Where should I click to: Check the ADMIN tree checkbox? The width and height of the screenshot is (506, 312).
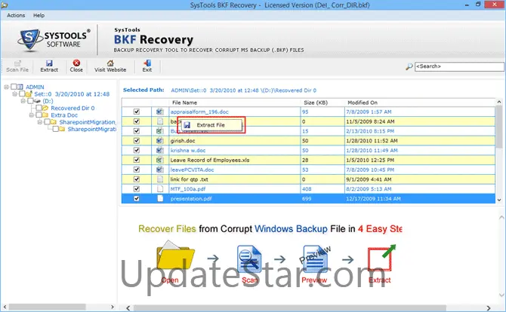tap(14, 87)
